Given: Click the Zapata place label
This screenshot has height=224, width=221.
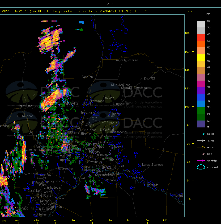Looking at the screenshot, I should 59,198.
